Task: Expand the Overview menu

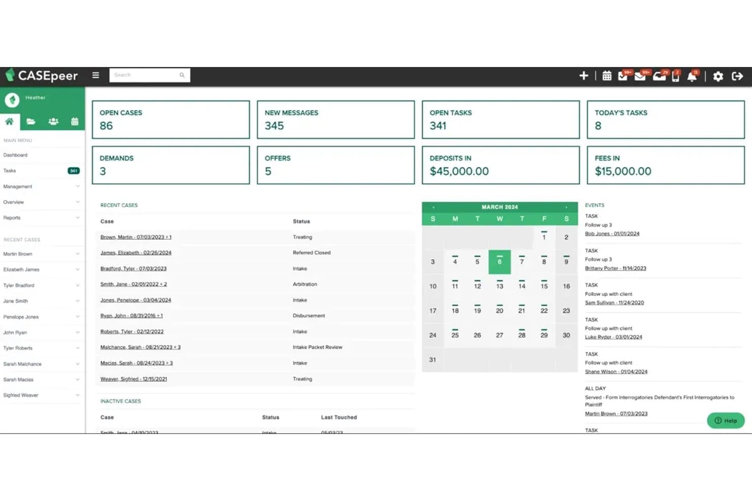Action: [42, 202]
